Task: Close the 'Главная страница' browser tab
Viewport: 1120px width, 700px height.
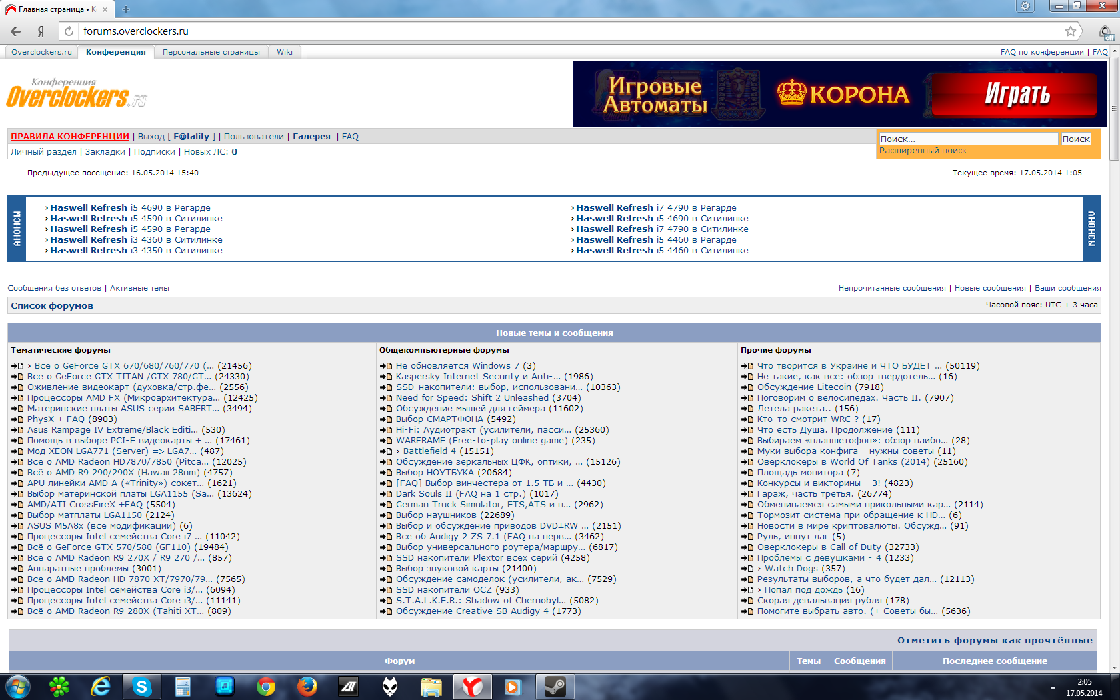Action: coord(105,9)
